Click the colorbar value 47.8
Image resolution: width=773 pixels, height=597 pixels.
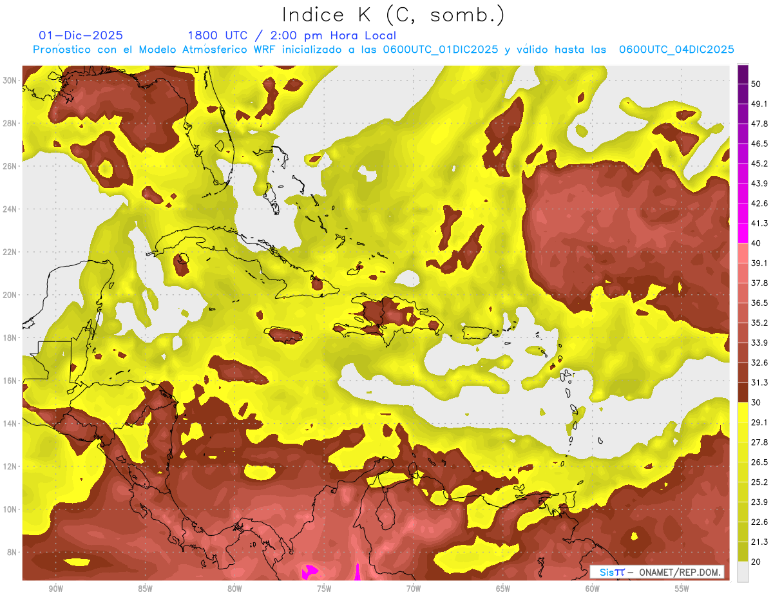coord(759,124)
